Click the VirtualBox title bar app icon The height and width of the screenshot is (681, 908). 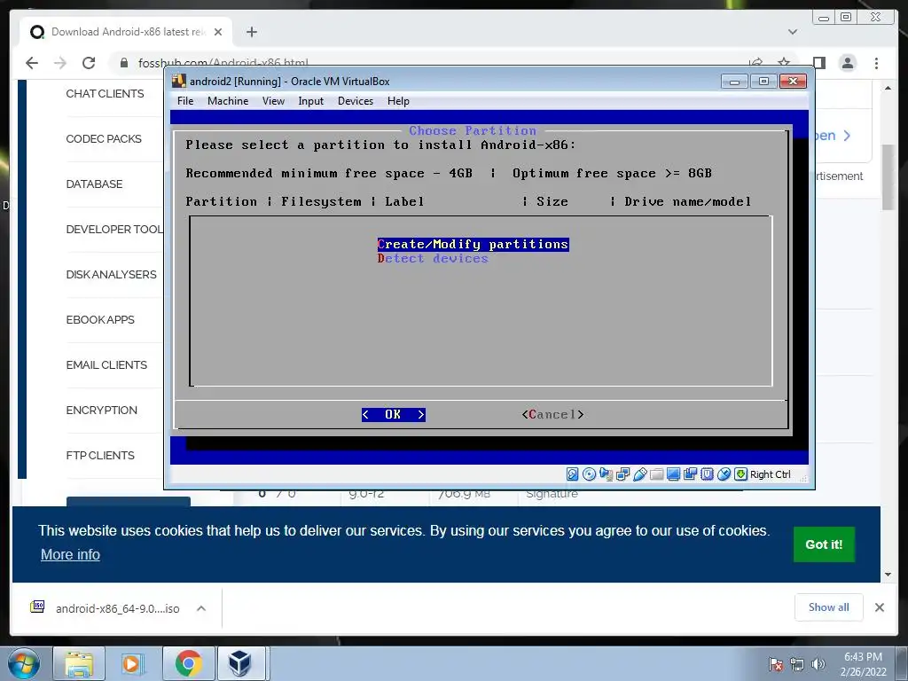tap(179, 81)
